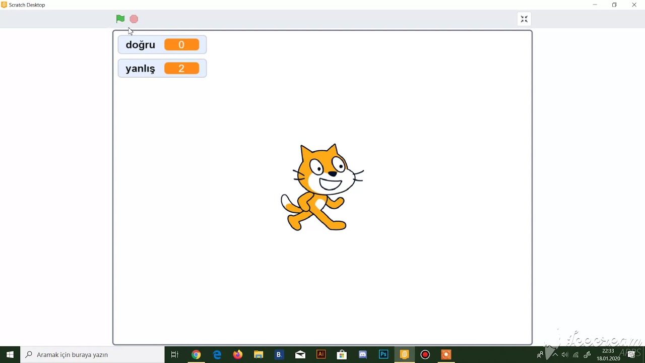Open the Mail app from taskbar
Screen dimensions: 645x363
coord(300,354)
